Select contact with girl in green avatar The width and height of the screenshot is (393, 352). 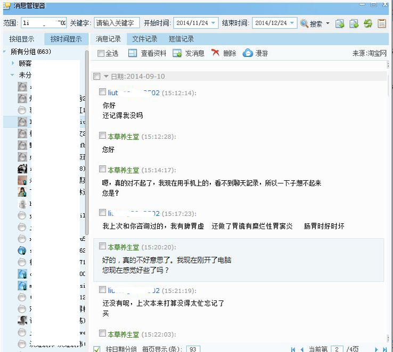tap(22, 192)
